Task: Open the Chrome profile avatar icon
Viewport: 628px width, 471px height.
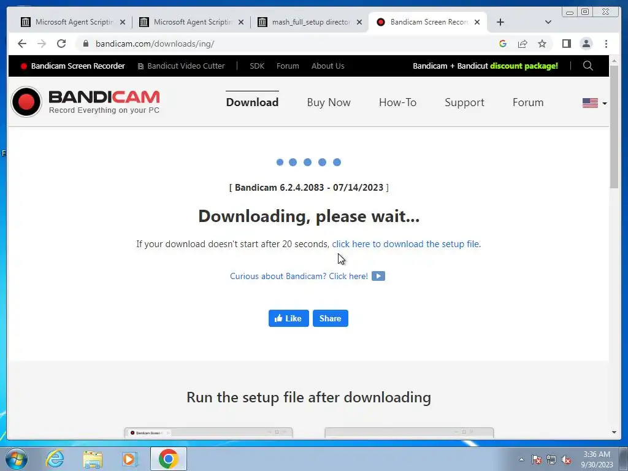Action: tap(586, 44)
